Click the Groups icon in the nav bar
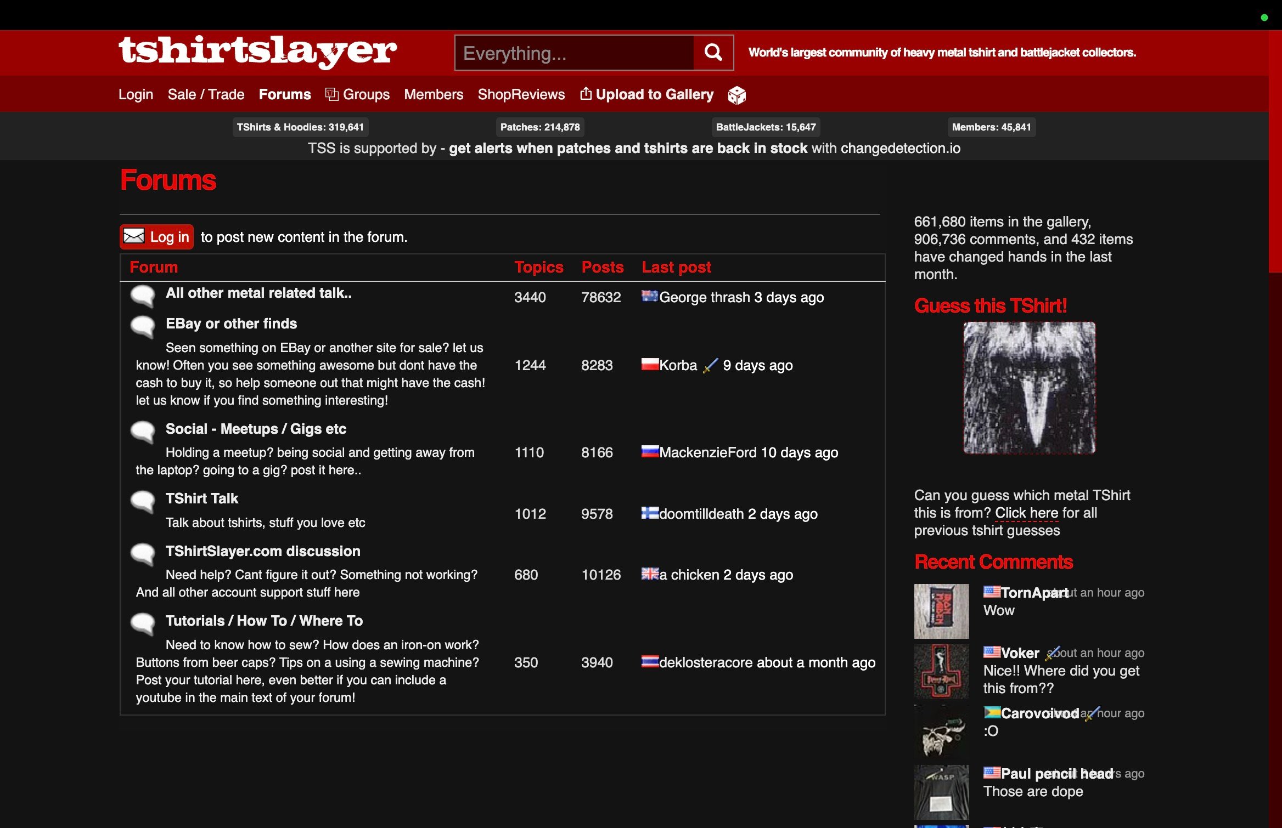The image size is (1282, 828). (x=331, y=94)
